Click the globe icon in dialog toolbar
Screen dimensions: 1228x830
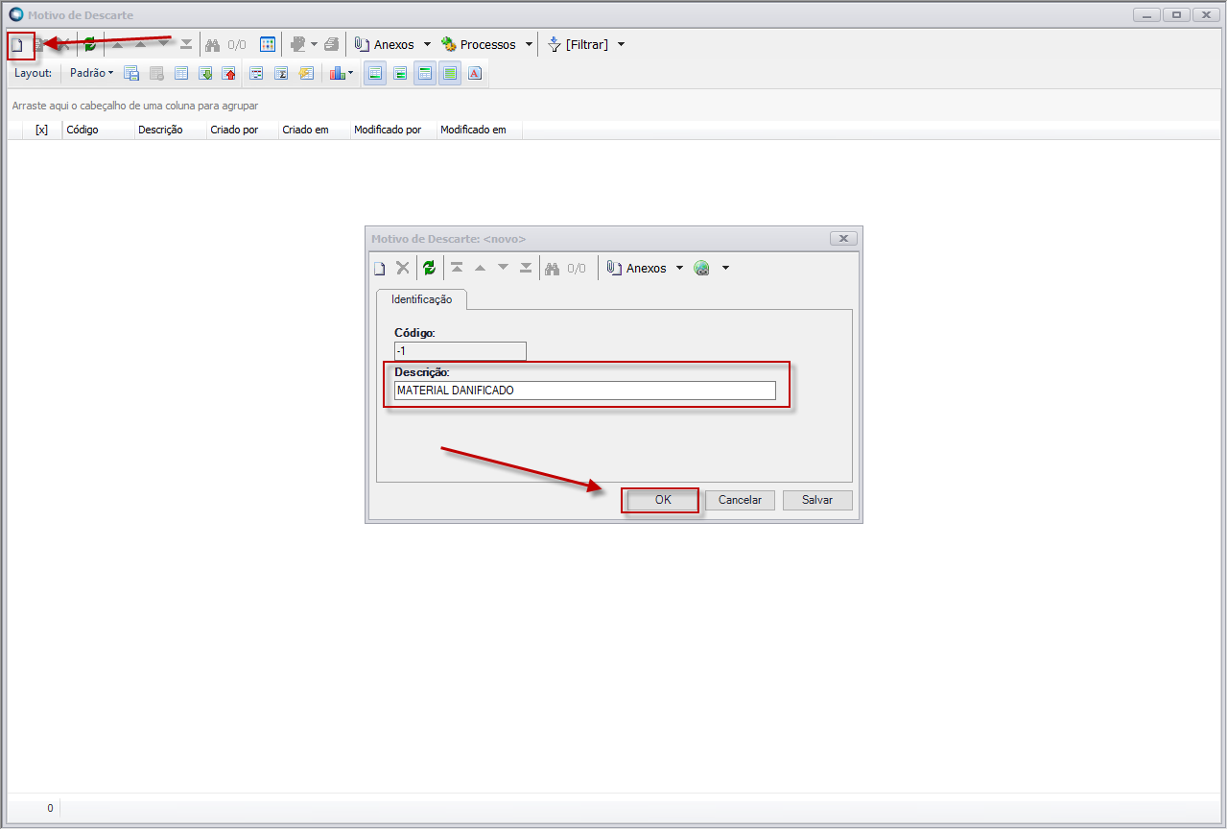(702, 268)
